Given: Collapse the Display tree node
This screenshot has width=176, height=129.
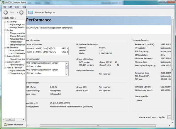Looking at the screenshot, I should point(4,30).
